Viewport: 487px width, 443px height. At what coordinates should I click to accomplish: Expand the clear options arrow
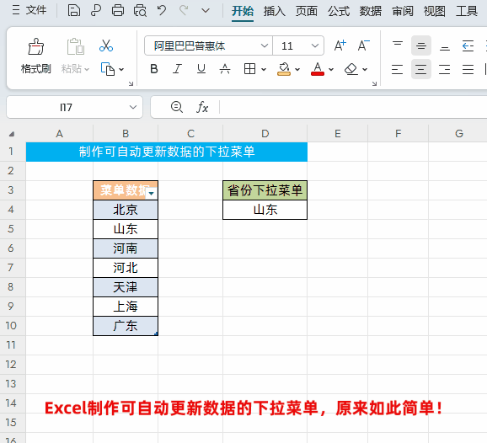365,69
